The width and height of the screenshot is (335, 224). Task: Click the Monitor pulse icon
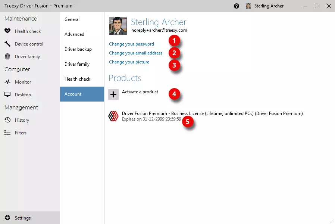(x=7, y=82)
